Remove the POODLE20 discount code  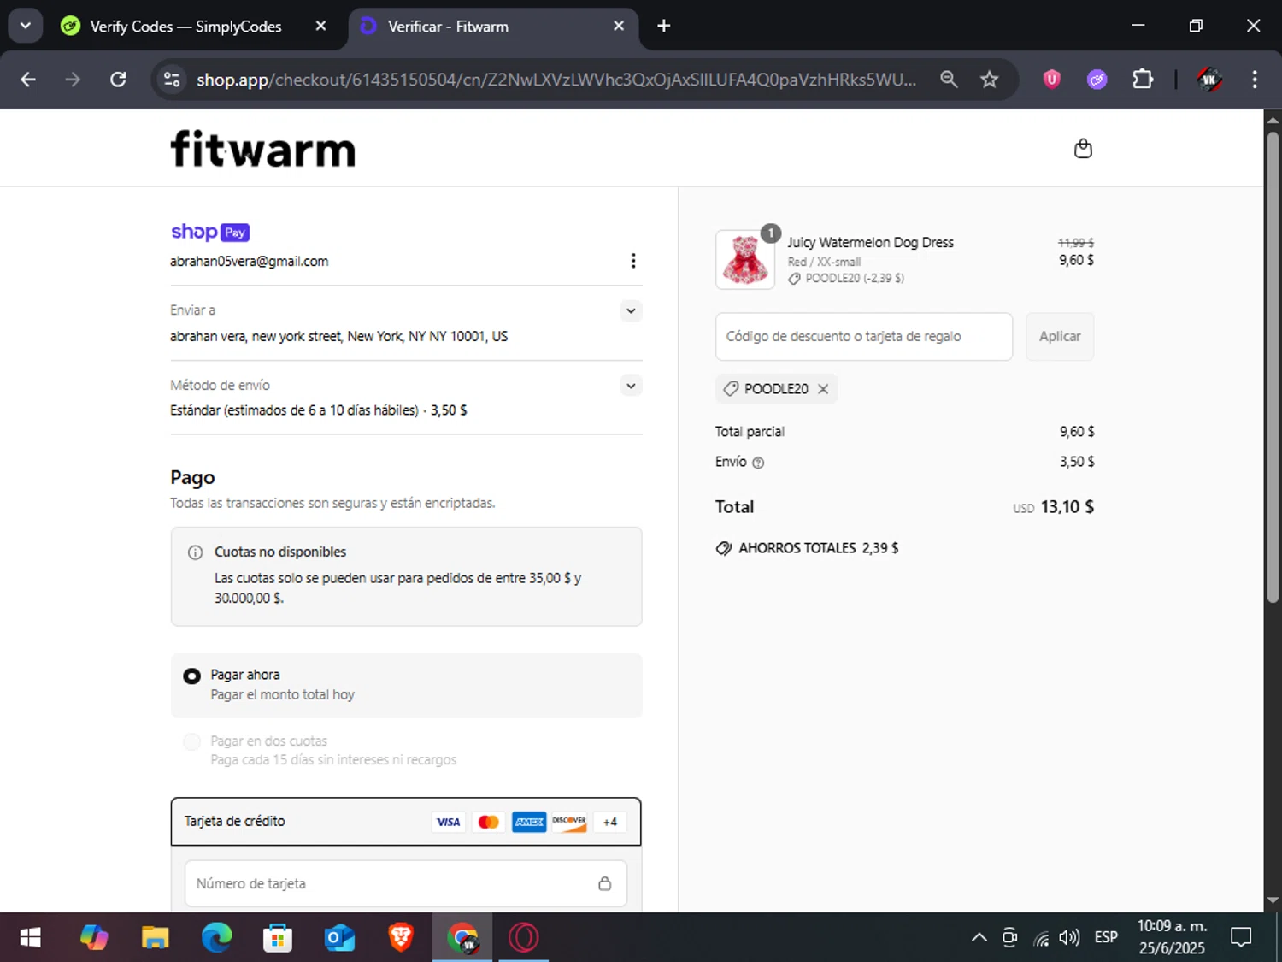pos(823,389)
